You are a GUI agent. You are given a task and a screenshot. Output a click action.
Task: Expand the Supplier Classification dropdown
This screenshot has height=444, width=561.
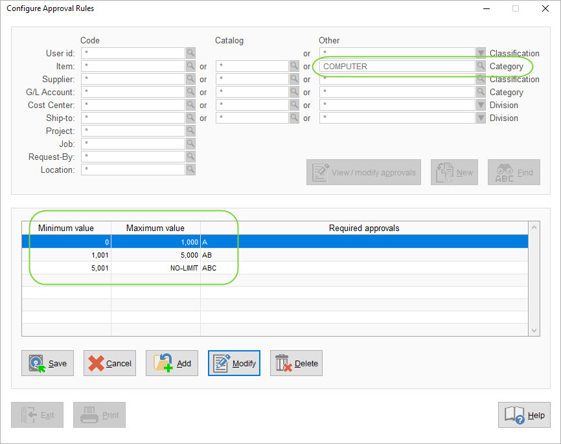(480, 79)
